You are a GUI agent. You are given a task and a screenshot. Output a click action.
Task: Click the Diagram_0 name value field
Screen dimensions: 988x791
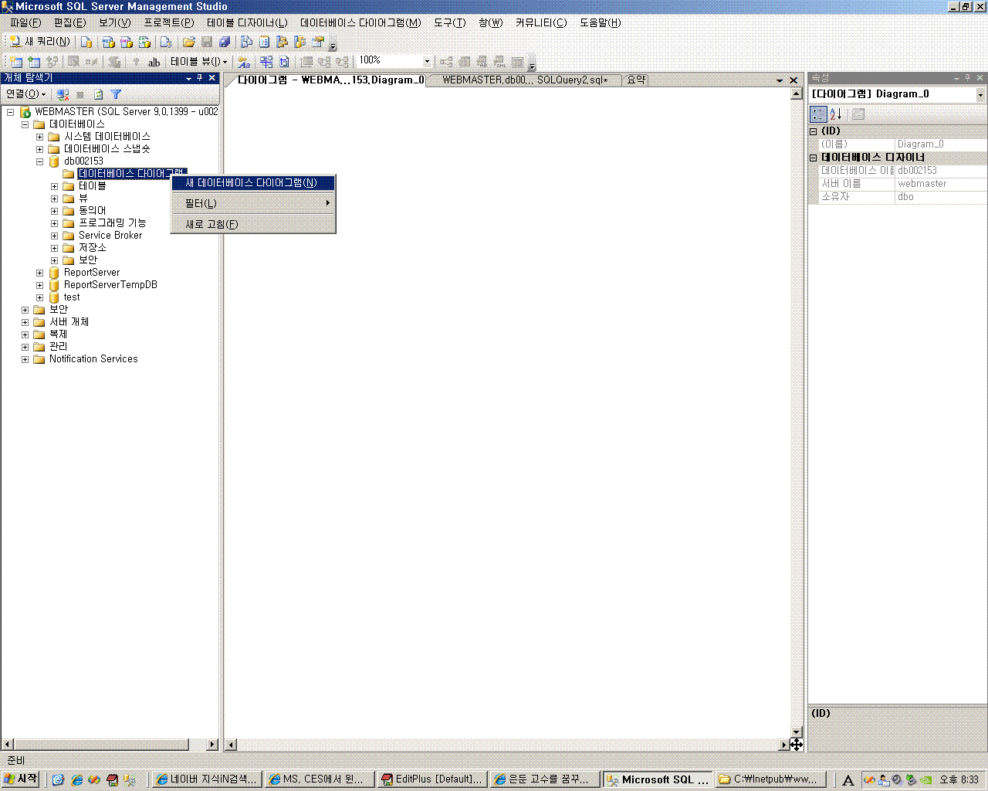(x=940, y=144)
